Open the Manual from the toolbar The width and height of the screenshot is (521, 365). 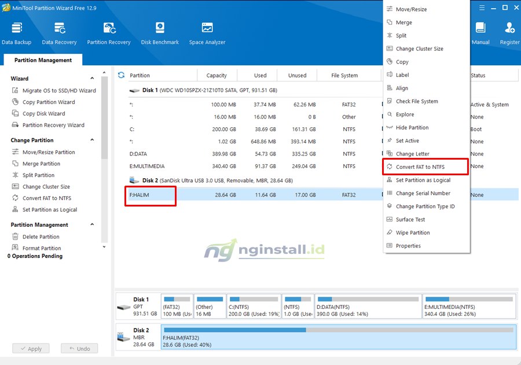[480, 33]
